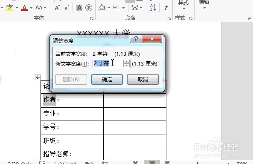Apply yellow text highlight color
Screen dimensions: 253x164
click(x=10, y=8)
